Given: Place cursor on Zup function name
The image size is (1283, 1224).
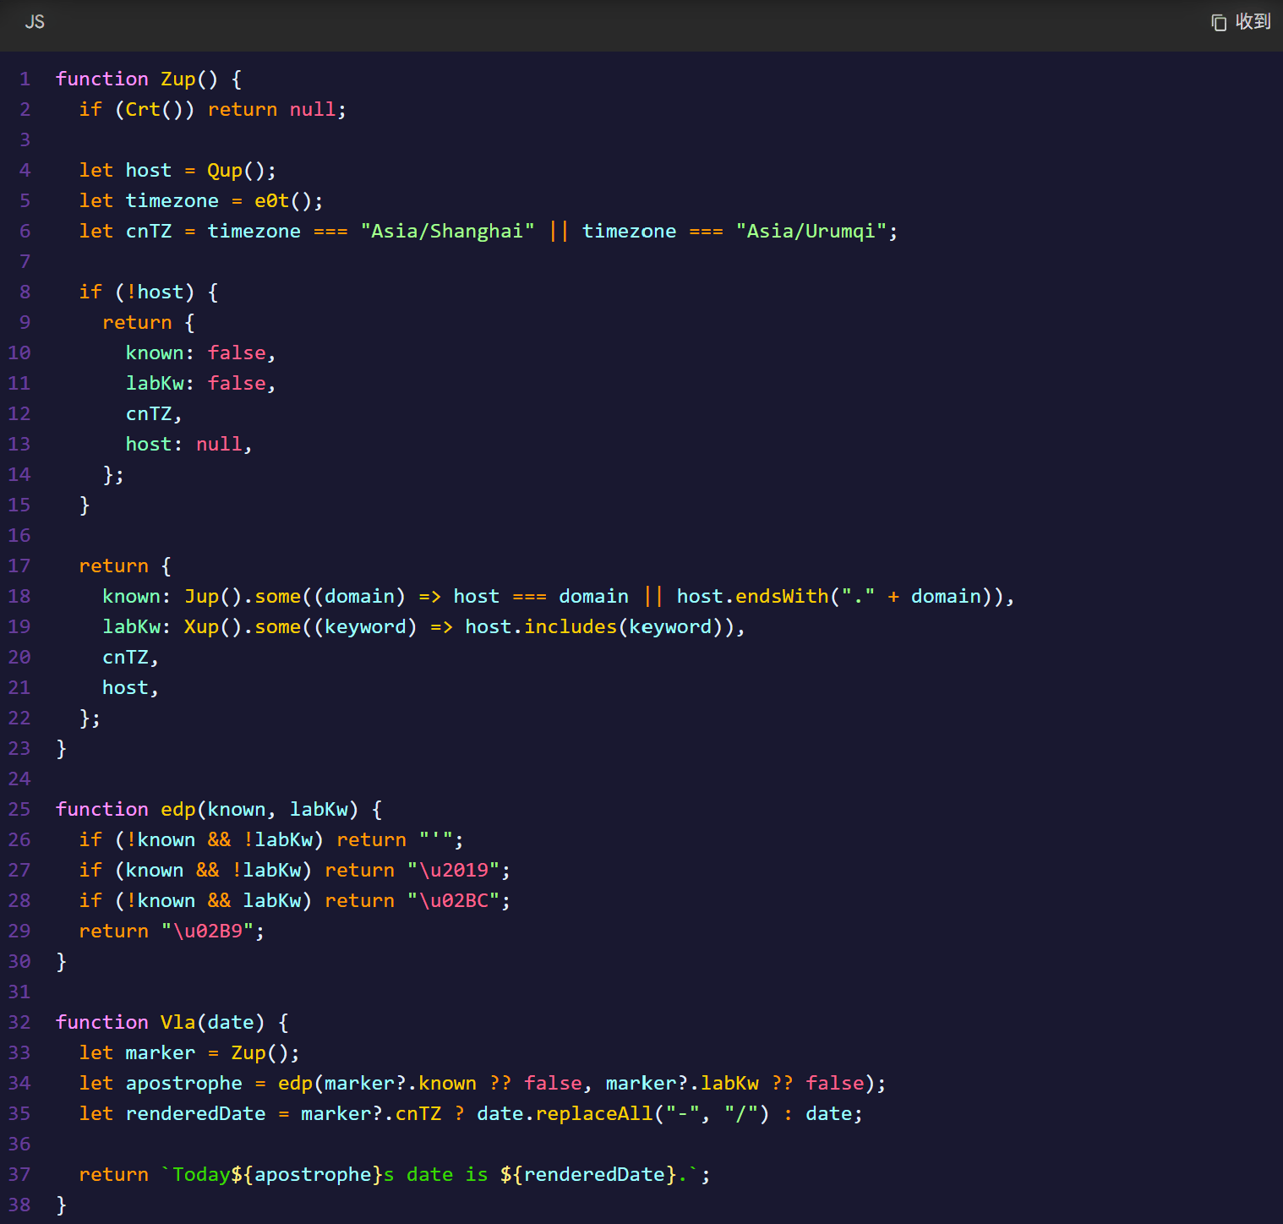Looking at the screenshot, I should [x=178, y=79].
